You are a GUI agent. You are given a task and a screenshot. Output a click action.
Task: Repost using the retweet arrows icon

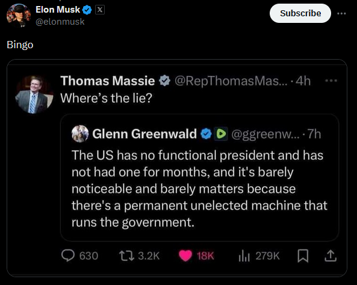(126, 256)
